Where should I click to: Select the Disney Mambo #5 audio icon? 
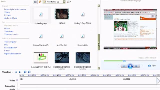[41, 36]
